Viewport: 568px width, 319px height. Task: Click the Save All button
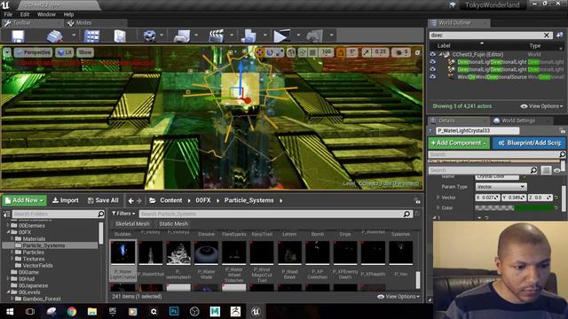(x=103, y=200)
